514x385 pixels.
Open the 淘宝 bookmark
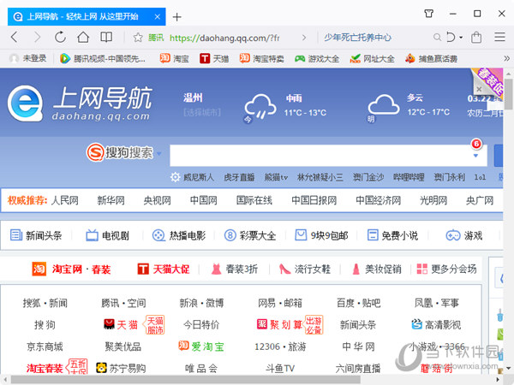click(174, 58)
